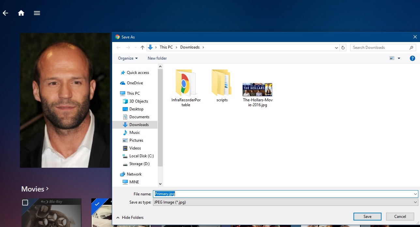Open the dialog help question mark icon
The height and width of the screenshot is (227, 420).
pos(412,58)
